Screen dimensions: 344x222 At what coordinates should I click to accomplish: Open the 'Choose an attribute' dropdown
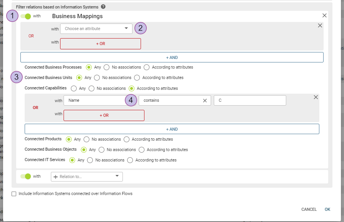[96, 29]
